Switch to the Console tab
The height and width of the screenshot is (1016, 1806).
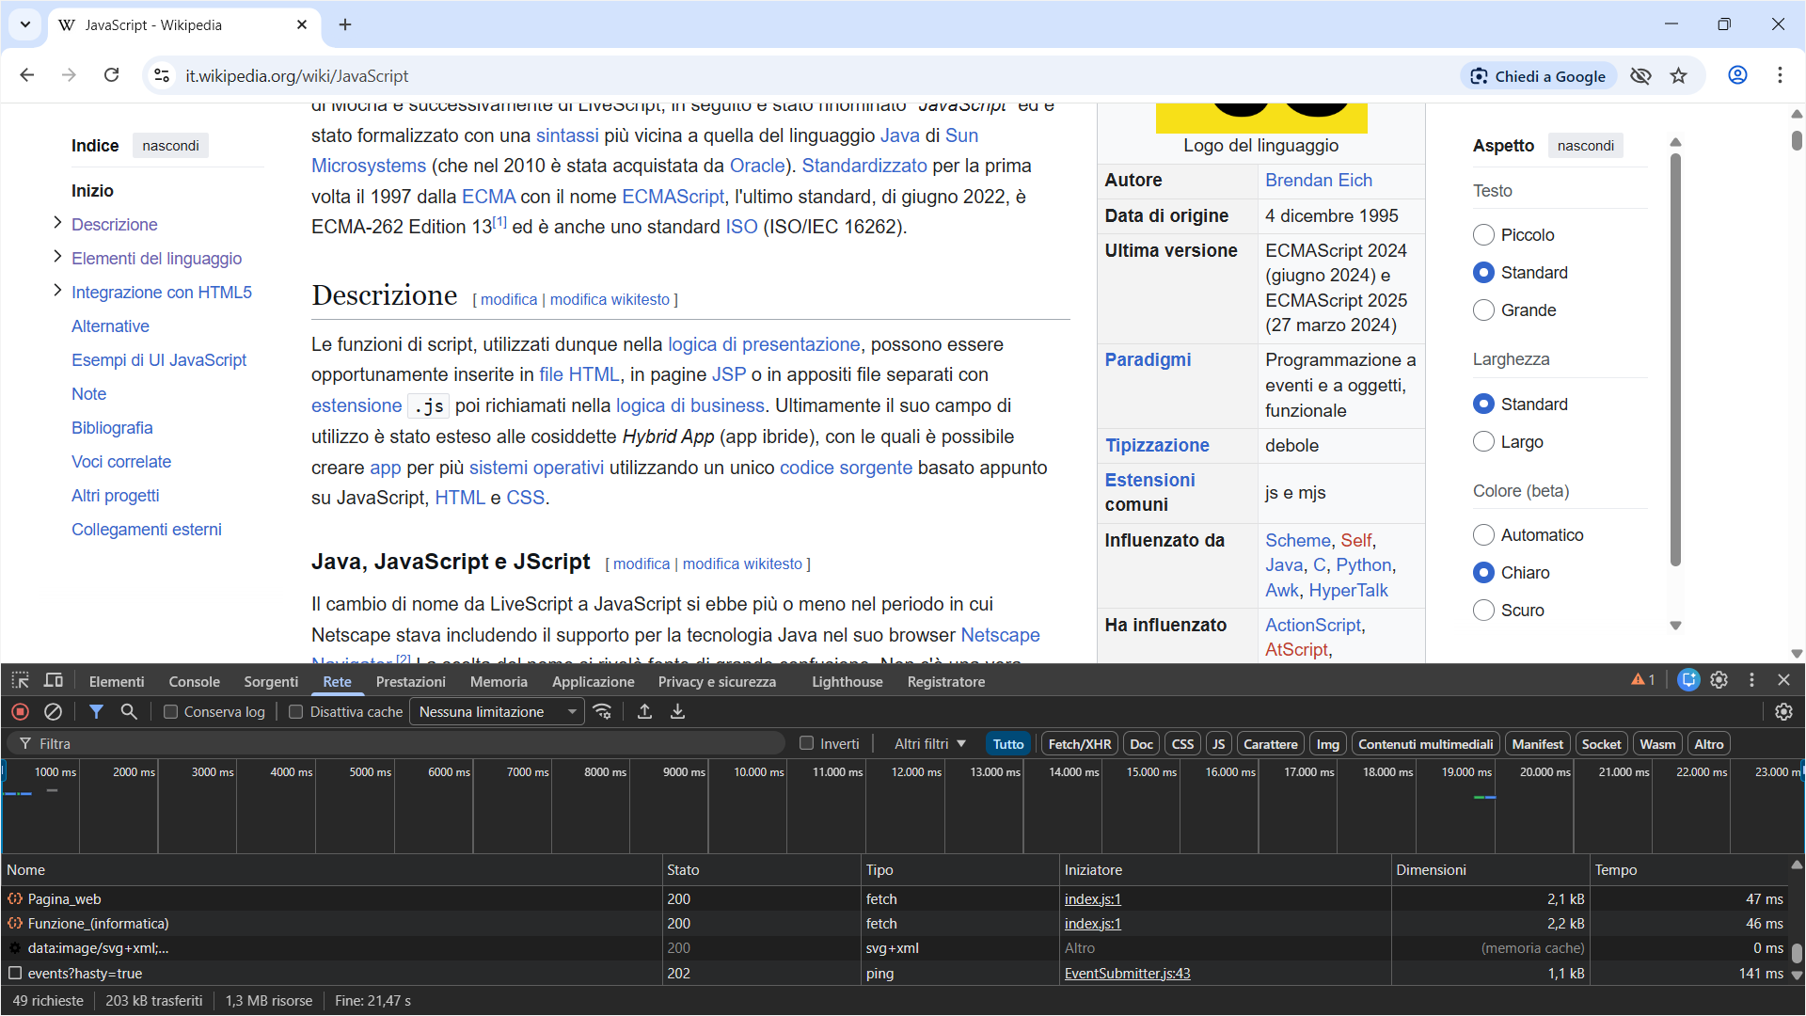point(194,681)
